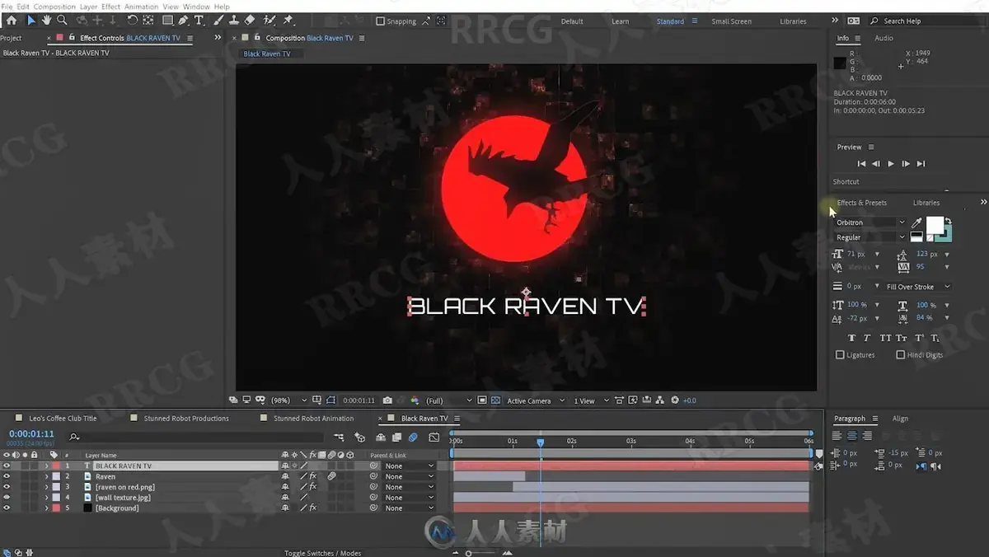Open the Effects & Presets panel tab

(861, 203)
